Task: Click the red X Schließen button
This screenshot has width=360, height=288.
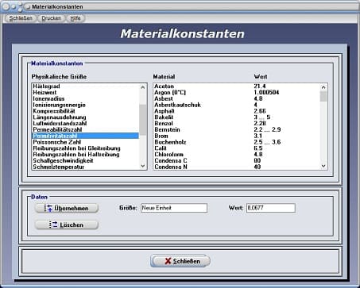Action: pos(180,261)
